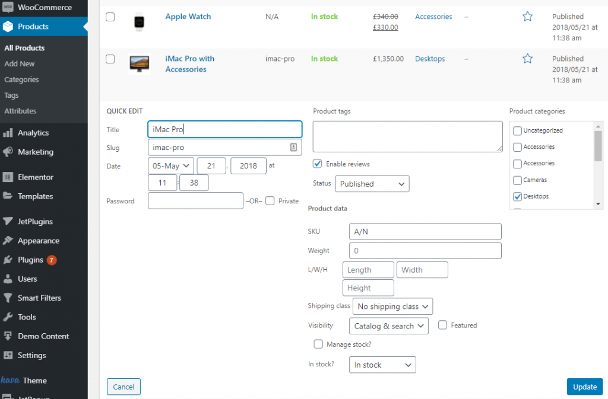Uncheck Enable reviews
This screenshot has width=608, height=399.
pos(318,164)
